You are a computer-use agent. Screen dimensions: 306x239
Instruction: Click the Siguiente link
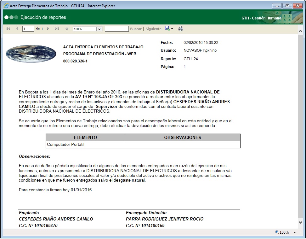(x=154, y=29)
